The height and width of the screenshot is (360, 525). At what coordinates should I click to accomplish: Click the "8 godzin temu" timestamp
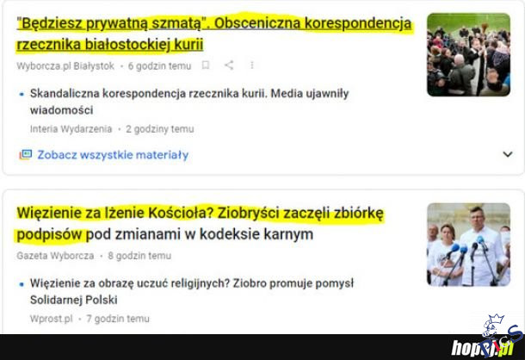[x=139, y=256]
